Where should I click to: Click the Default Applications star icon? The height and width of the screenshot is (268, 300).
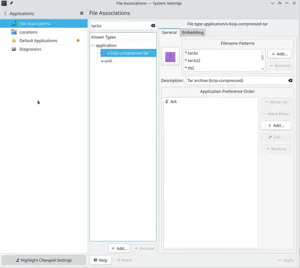click(x=14, y=41)
